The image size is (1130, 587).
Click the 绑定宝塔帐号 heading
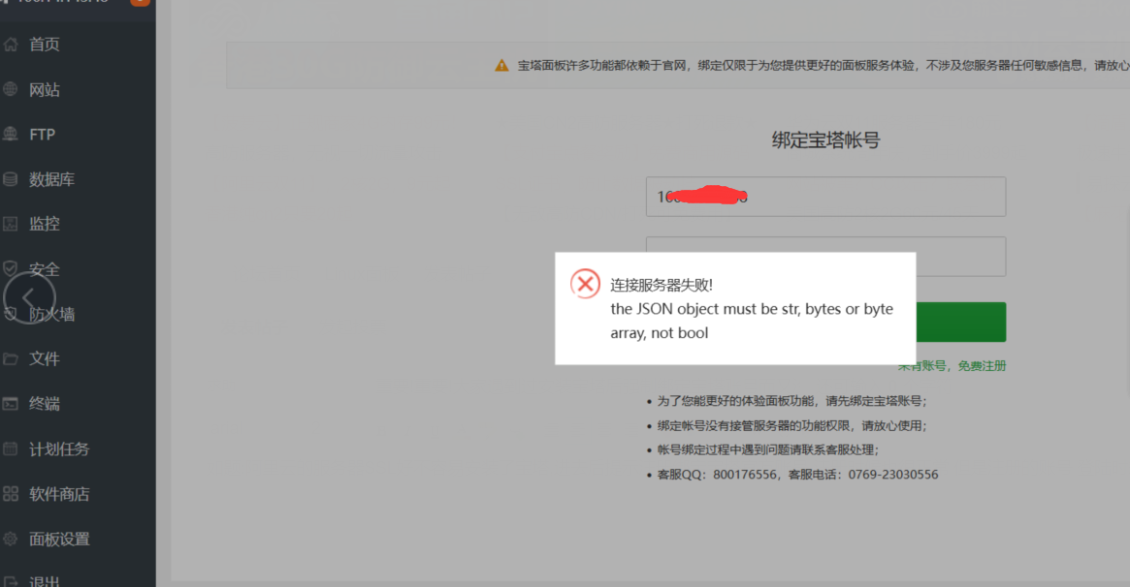[x=825, y=139]
